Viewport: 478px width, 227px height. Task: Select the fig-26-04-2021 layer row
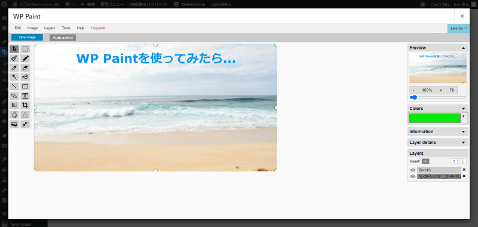[x=439, y=176]
